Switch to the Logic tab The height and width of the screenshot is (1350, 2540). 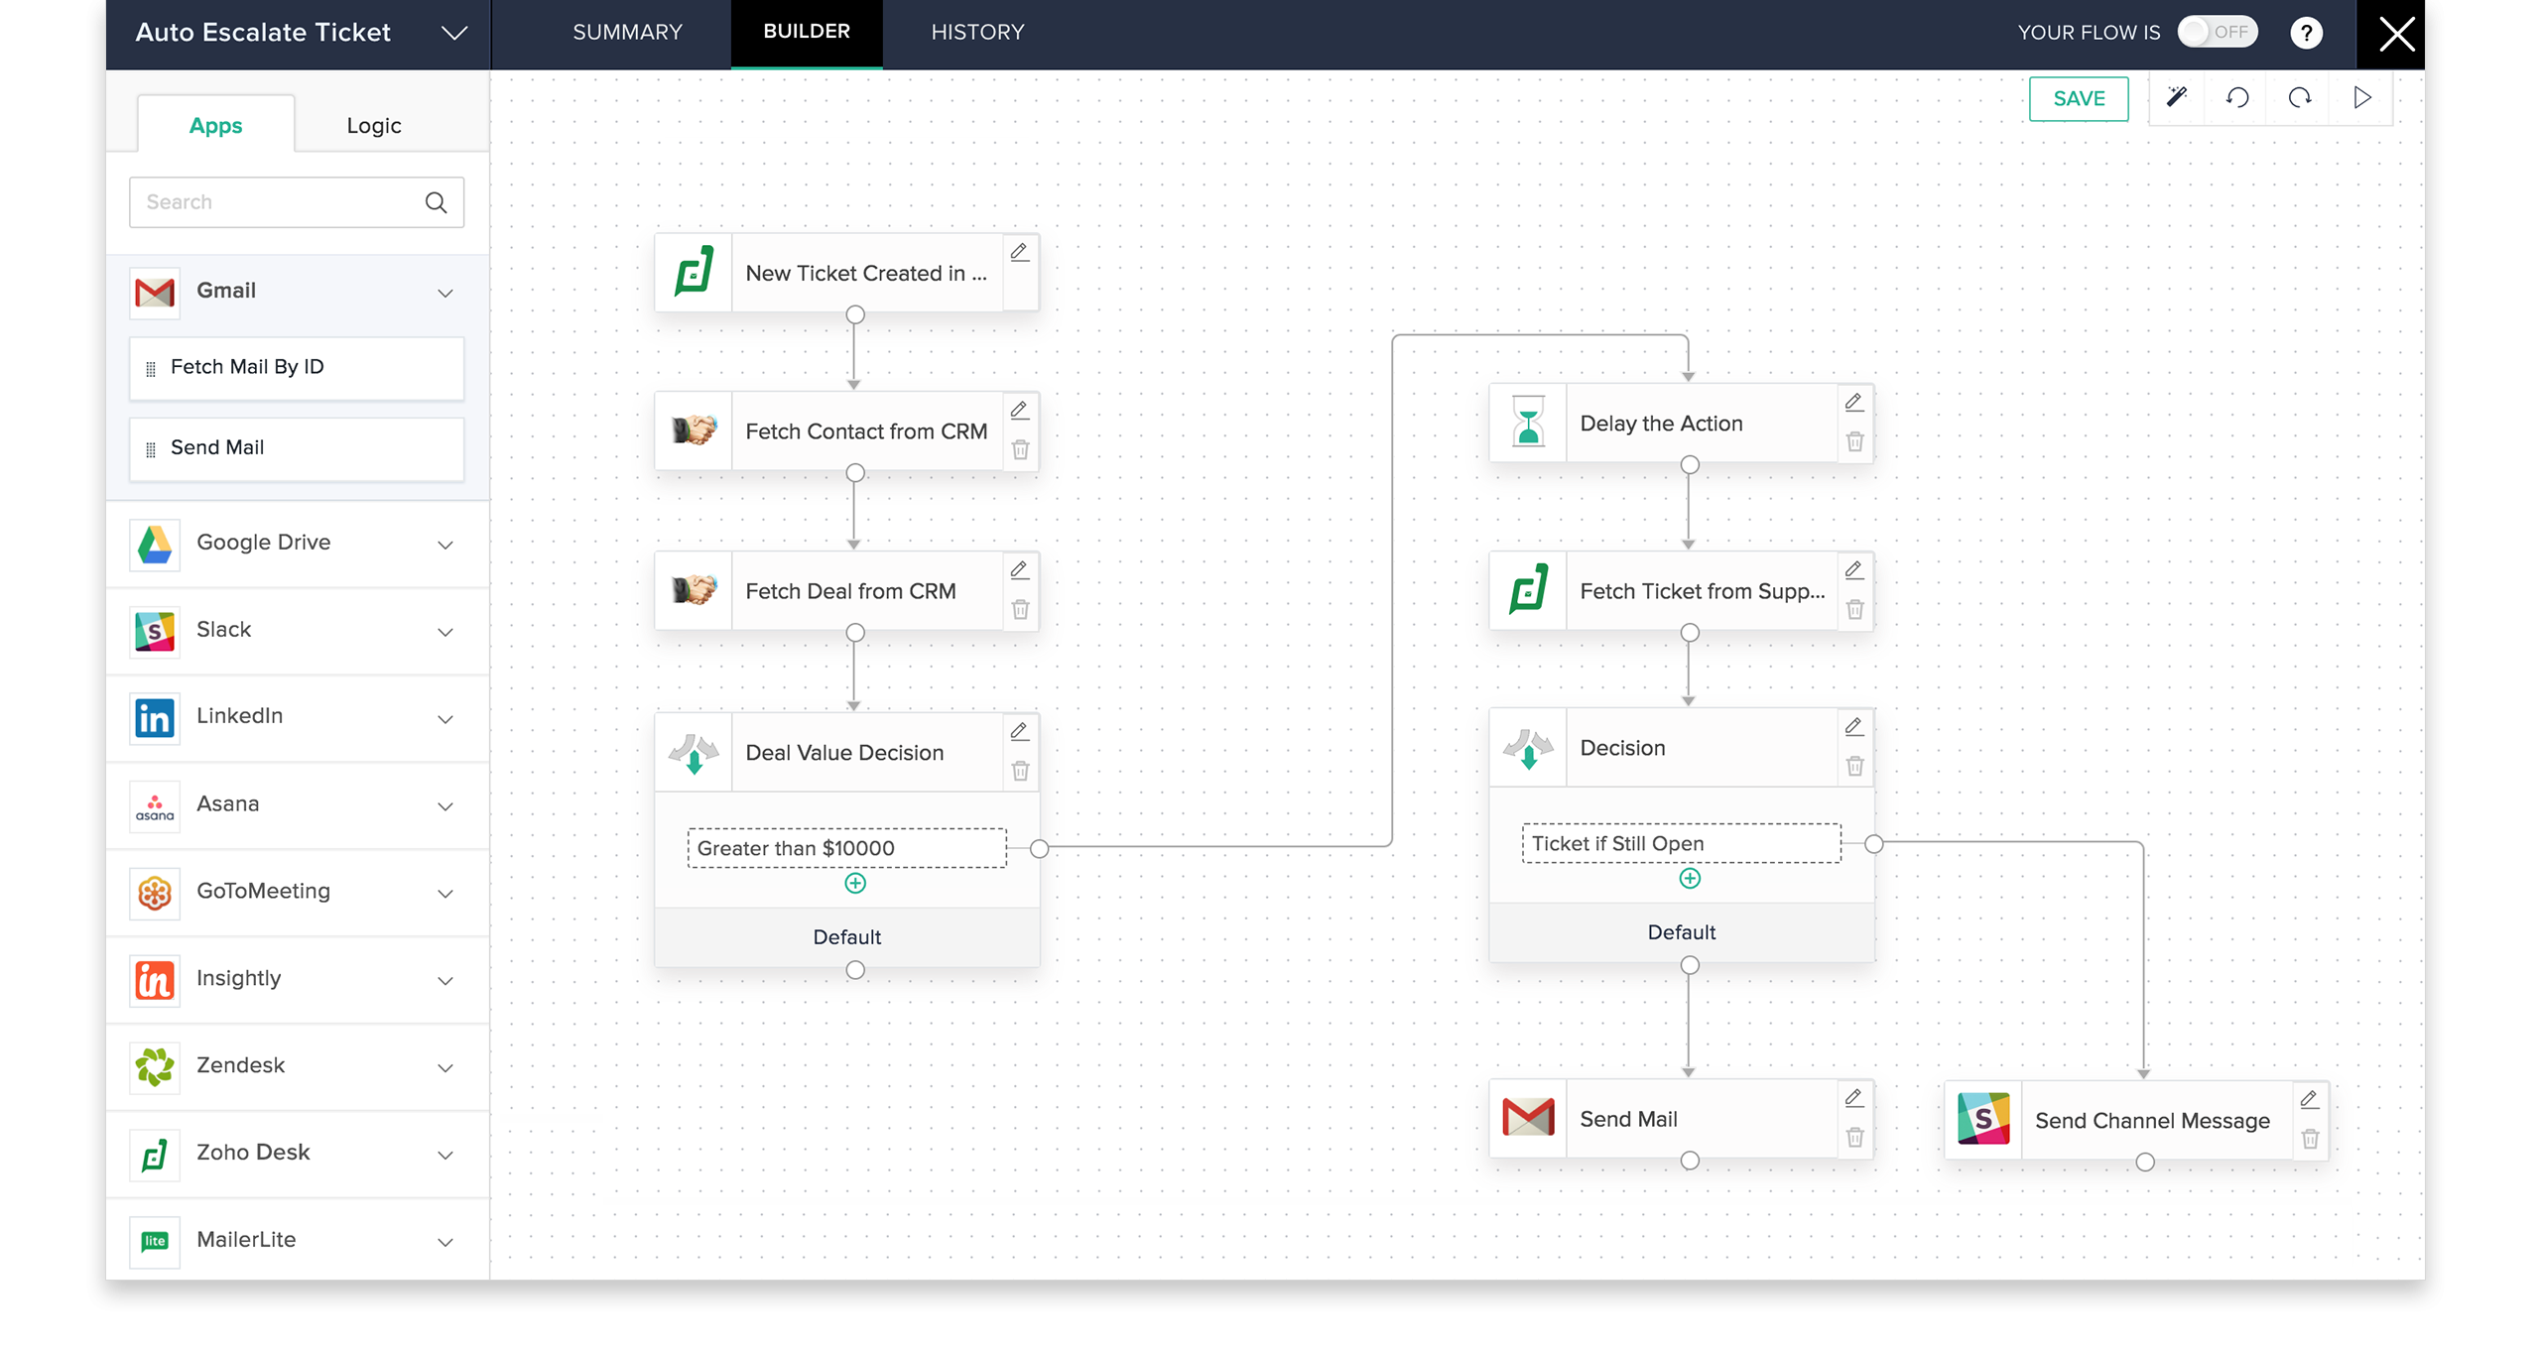373,126
